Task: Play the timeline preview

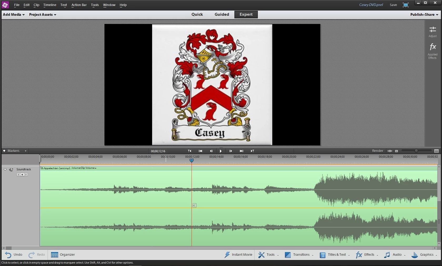Action: pos(221,151)
